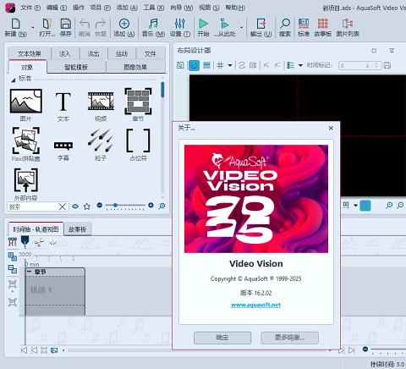Select the 文本 (Text) T object icon
This screenshot has width=406, height=369.
[63, 102]
